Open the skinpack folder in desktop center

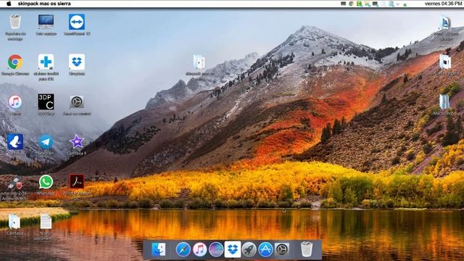199,62
